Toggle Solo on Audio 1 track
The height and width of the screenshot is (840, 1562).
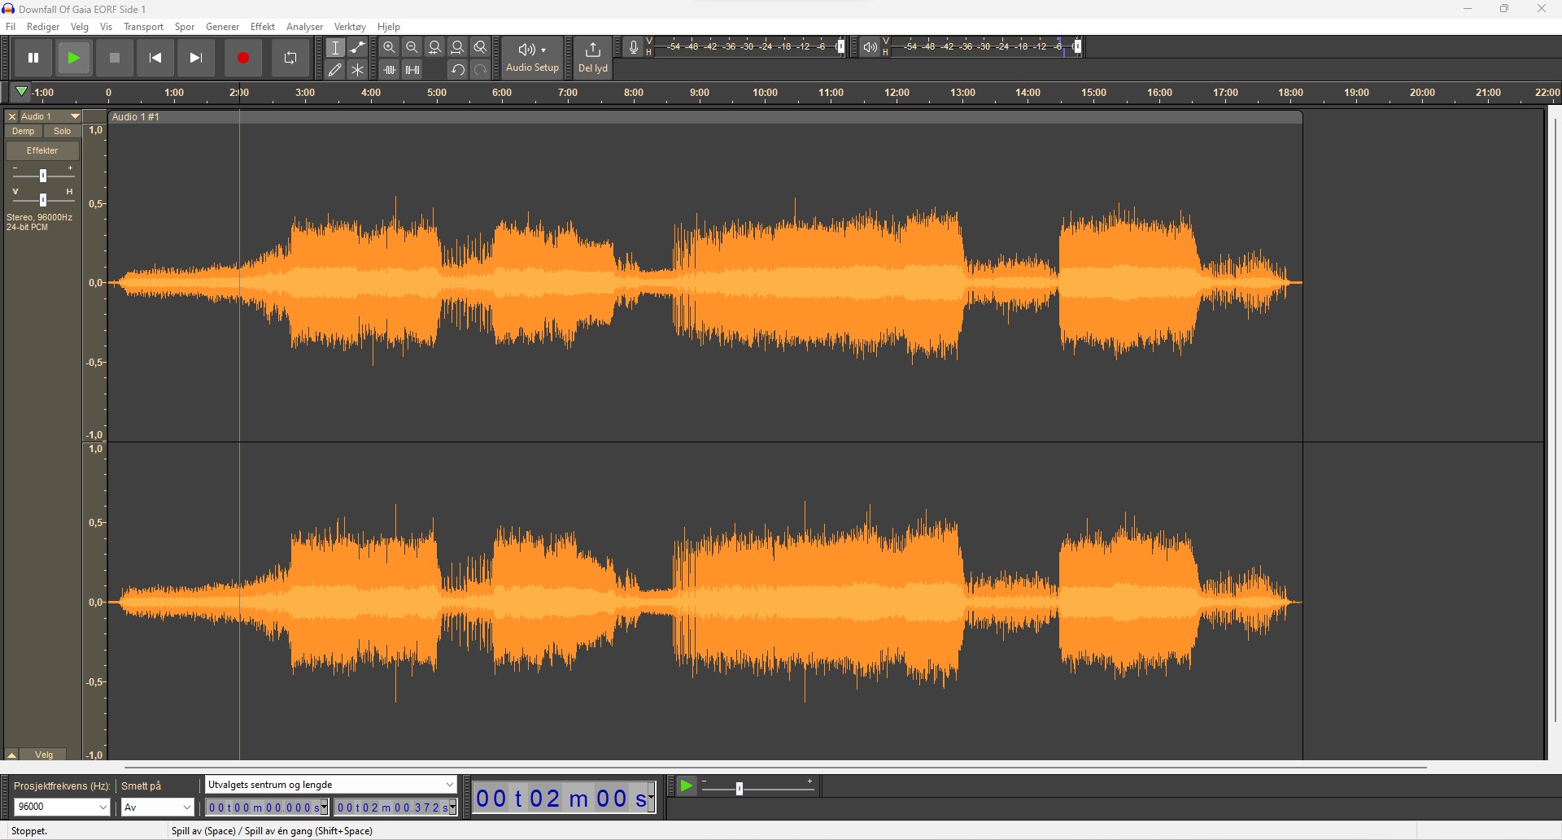point(63,131)
